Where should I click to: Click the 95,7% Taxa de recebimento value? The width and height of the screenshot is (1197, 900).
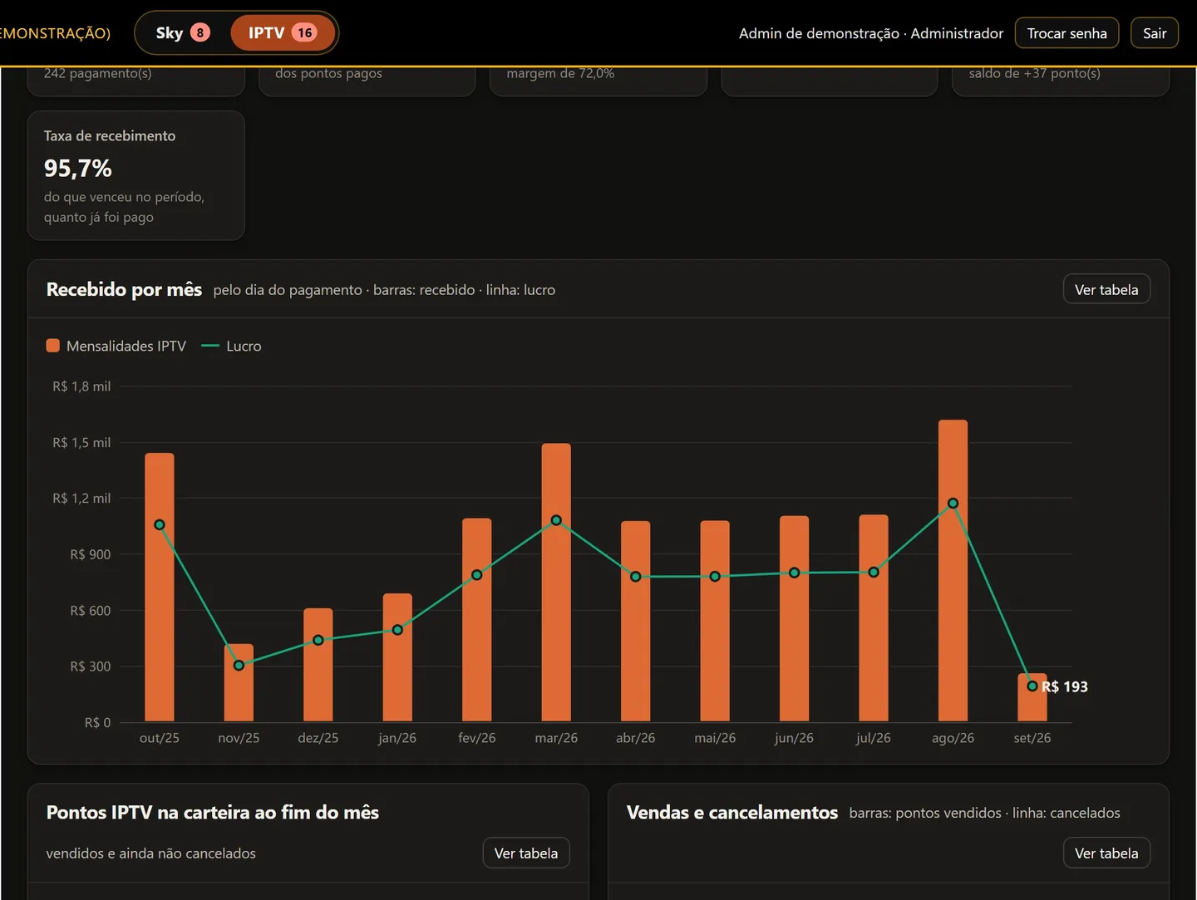(78, 169)
